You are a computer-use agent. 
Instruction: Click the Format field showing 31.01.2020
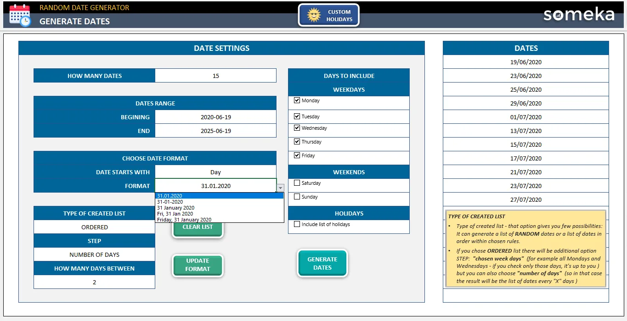(x=215, y=186)
